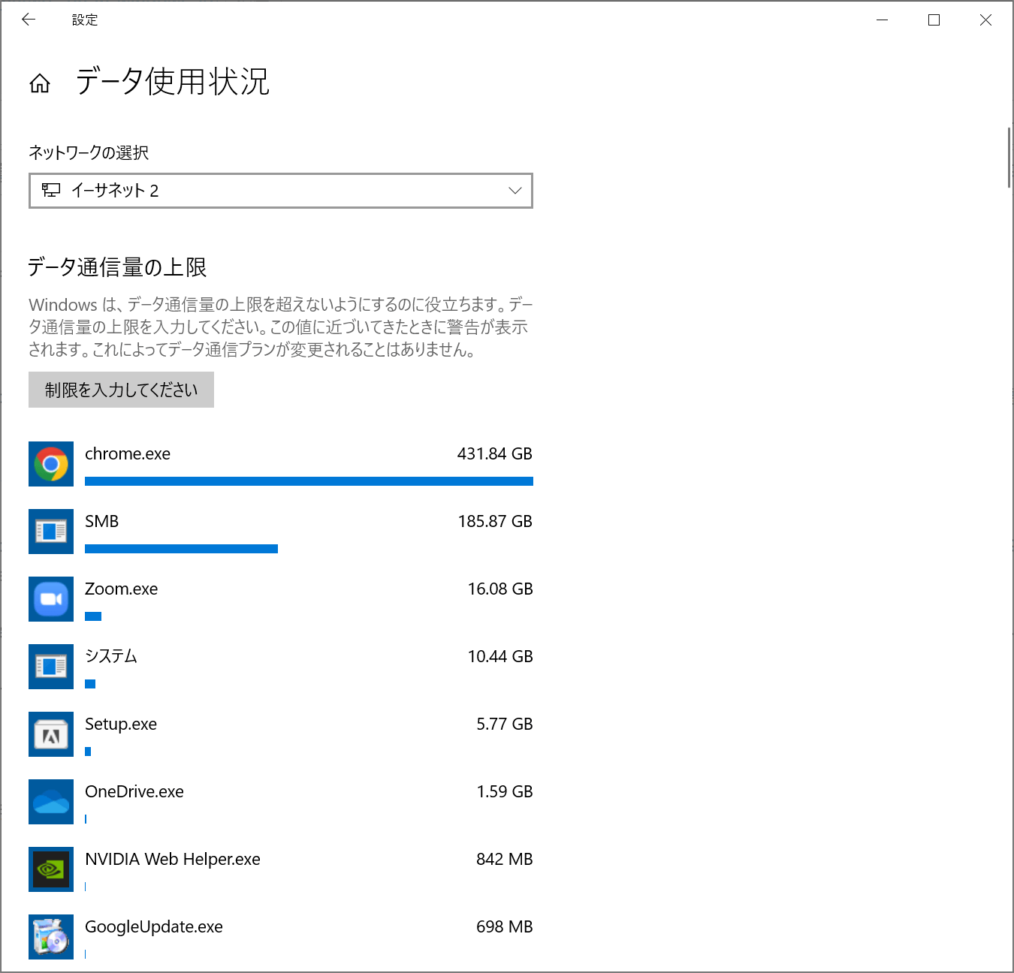Image resolution: width=1014 pixels, height=973 pixels.
Task: Select the SMB application icon
Action: tap(50, 532)
